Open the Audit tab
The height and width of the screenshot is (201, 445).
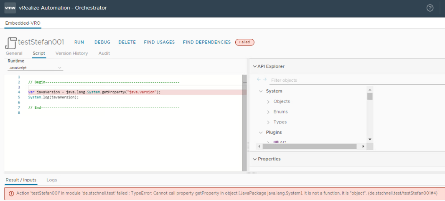(x=104, y=53)
